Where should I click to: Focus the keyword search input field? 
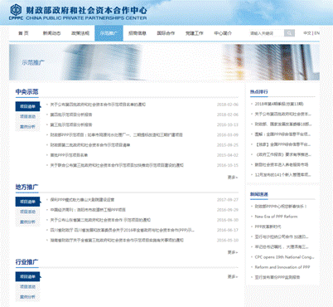pos(267,33)
